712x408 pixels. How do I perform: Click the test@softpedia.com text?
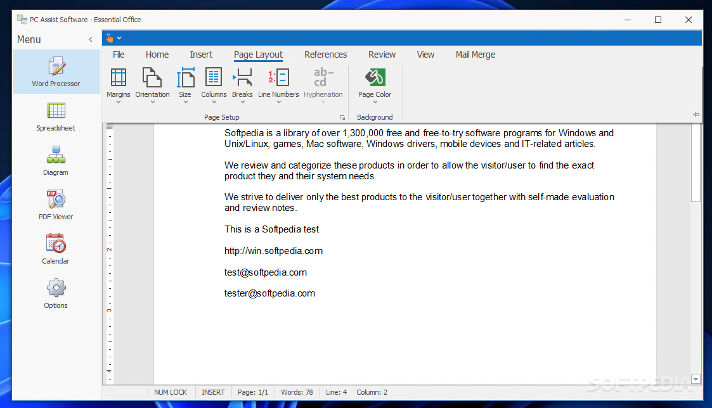(266, 272)
